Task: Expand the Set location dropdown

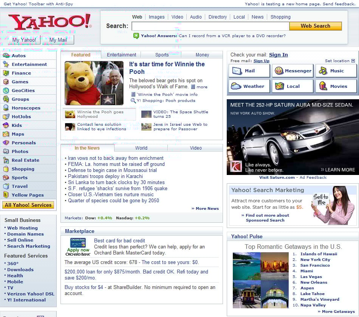Action: pos(353,61)
